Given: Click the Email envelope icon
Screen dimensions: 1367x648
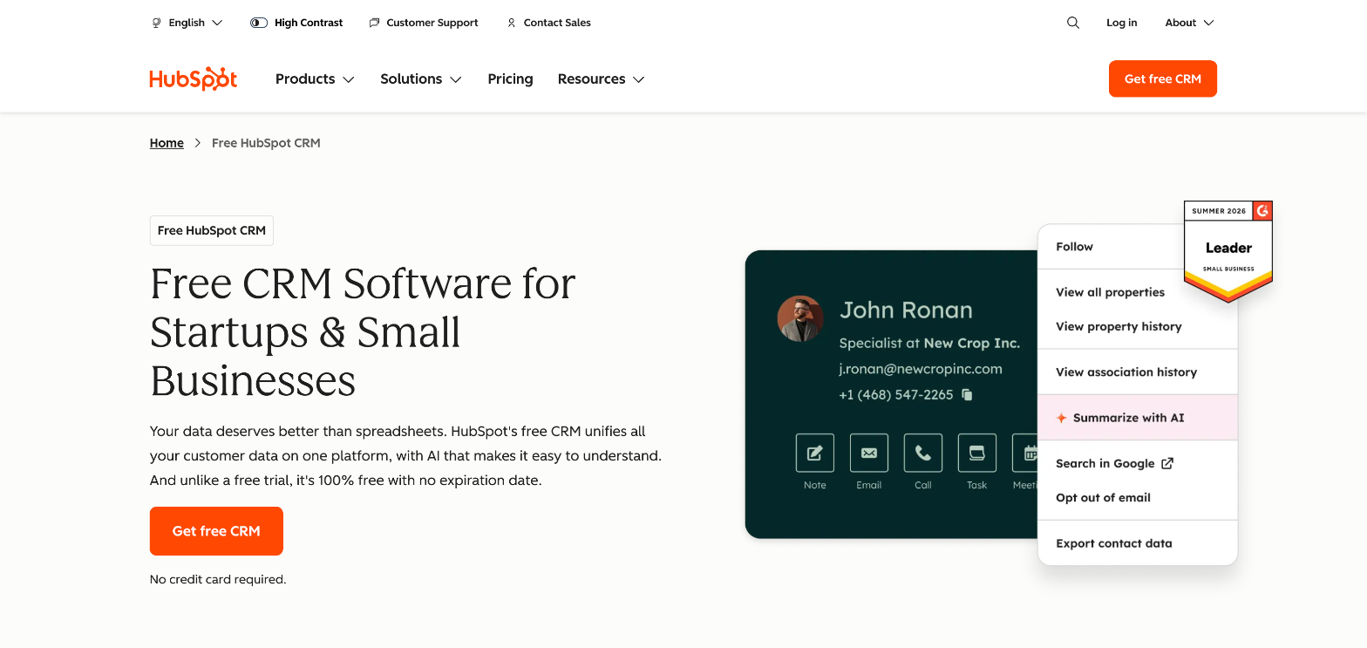Looking at the screenshot, I should click(x=869, y=453).
